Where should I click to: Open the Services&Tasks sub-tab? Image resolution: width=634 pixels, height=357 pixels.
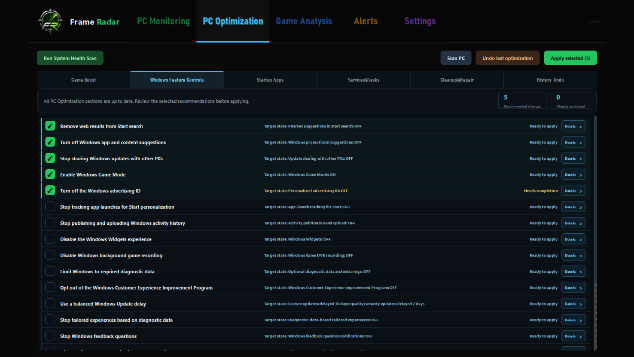pos(364,80)
